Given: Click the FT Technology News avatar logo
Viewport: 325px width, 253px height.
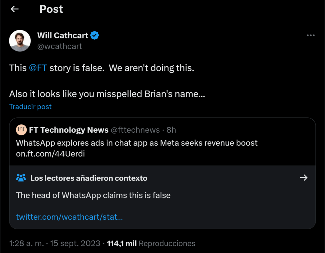Looking at the screenshot, I should tap(22, 130).
